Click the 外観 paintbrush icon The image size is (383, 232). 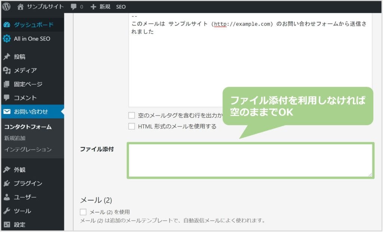pyautogui.click(x=7, y=170)
